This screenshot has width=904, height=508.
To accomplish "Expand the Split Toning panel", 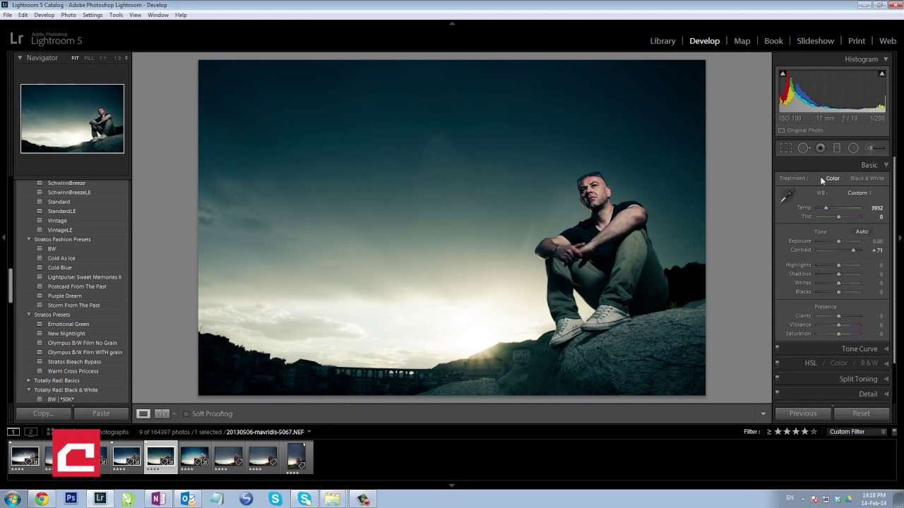I will click(x=857, y=379).
